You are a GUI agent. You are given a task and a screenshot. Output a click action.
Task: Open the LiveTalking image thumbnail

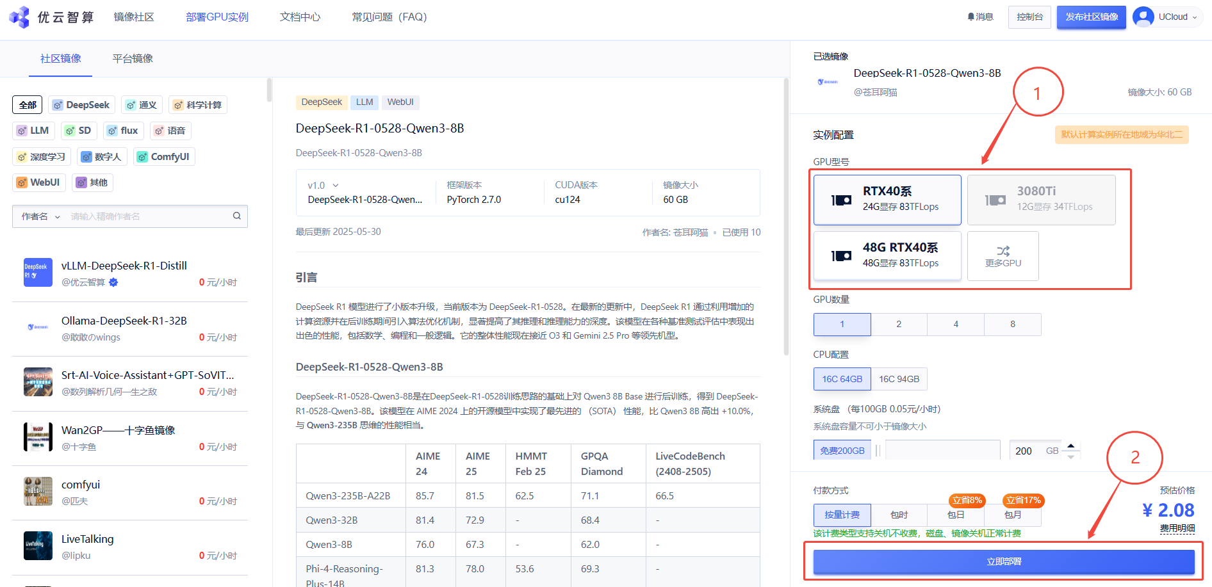pyautogui.click(x=38, y=546)
